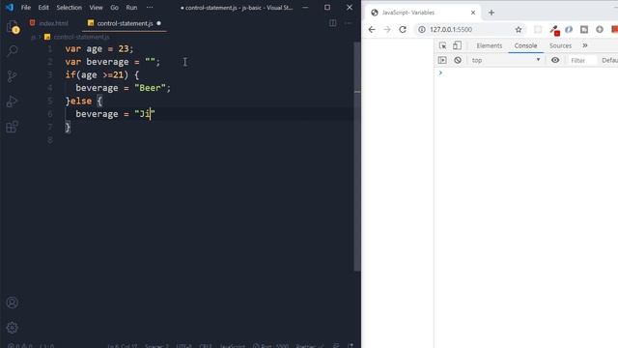This screenshot has width=618, height=348.
Task: Click the Port 5500 live server status
Action: (x=270, y=345)
